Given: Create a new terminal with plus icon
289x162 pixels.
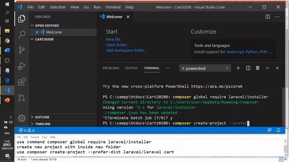Looking at the screenshot, I should (238, 68).
